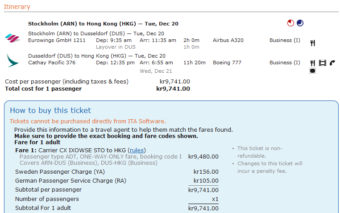Open the fare rules link
This screenshot has width=340, height=213.
coord(137,150)
